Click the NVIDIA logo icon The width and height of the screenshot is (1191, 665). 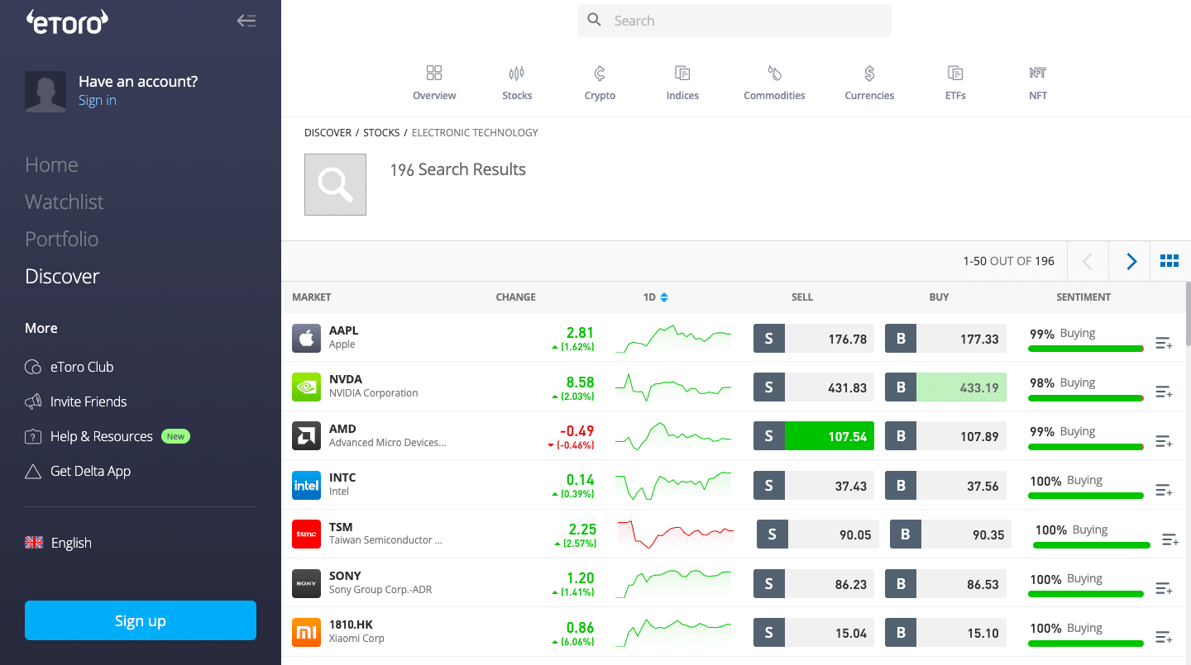[x=306, y=387]
